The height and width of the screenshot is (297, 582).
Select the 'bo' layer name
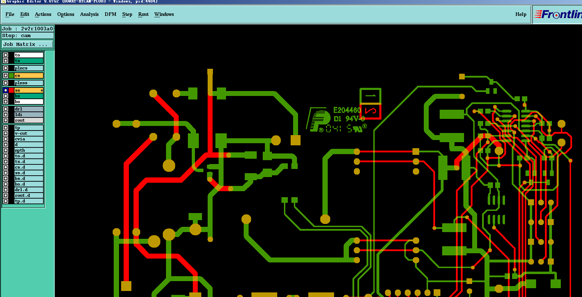(29, 102)
